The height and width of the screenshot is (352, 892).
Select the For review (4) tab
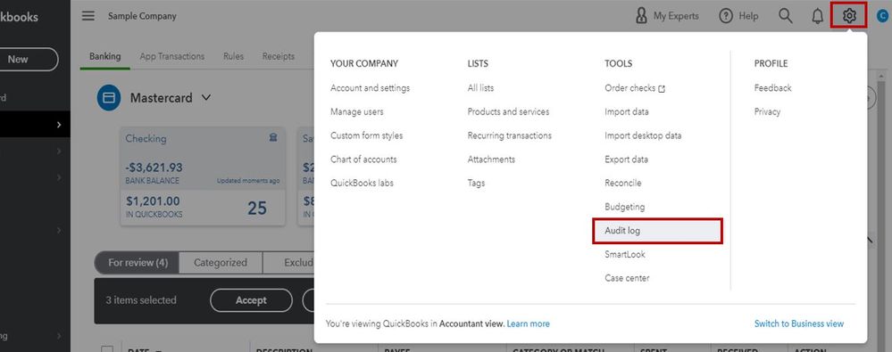137,263
